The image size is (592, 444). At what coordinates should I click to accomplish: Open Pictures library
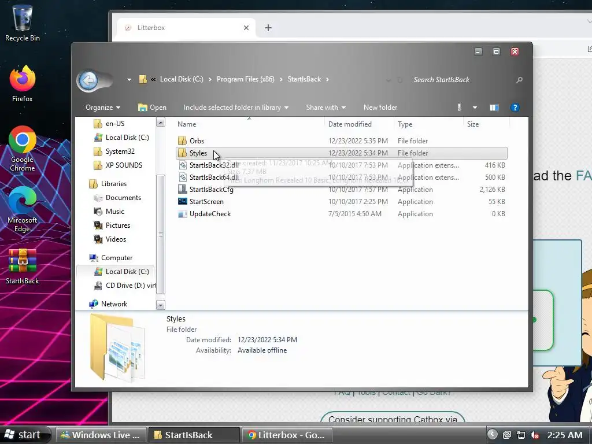pyautogui.click(x=112, y=225)
